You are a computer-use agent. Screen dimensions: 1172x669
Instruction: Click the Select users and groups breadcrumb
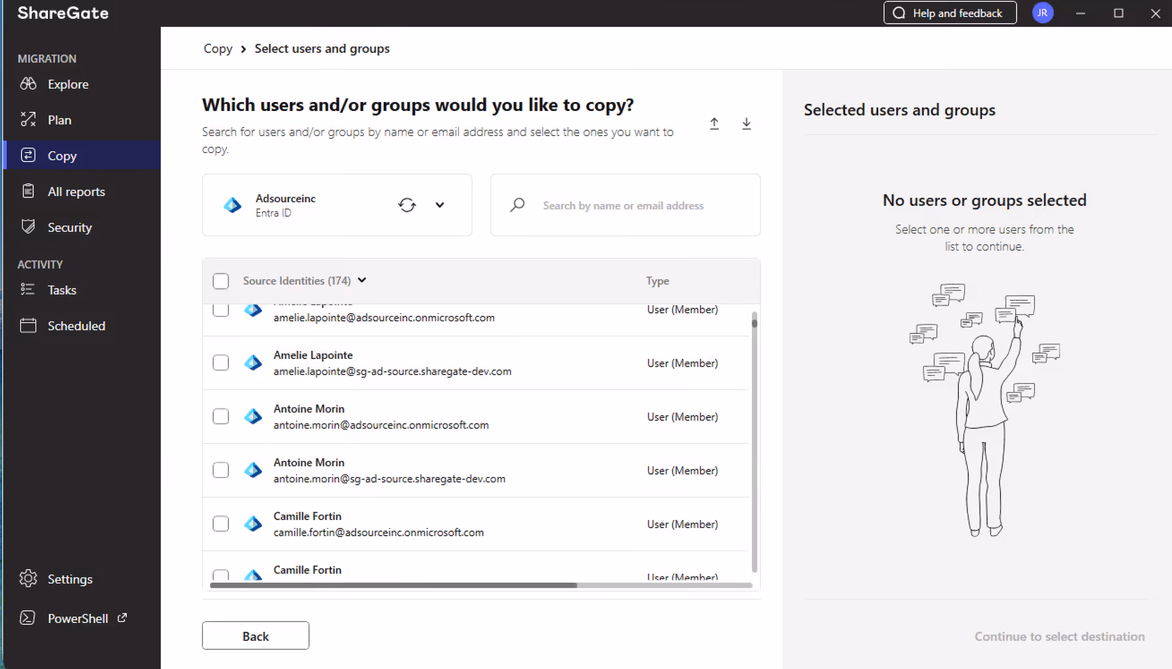point(322,49)
